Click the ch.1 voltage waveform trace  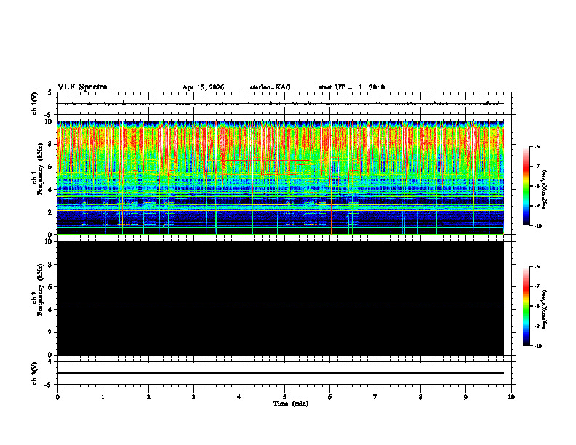281,103
